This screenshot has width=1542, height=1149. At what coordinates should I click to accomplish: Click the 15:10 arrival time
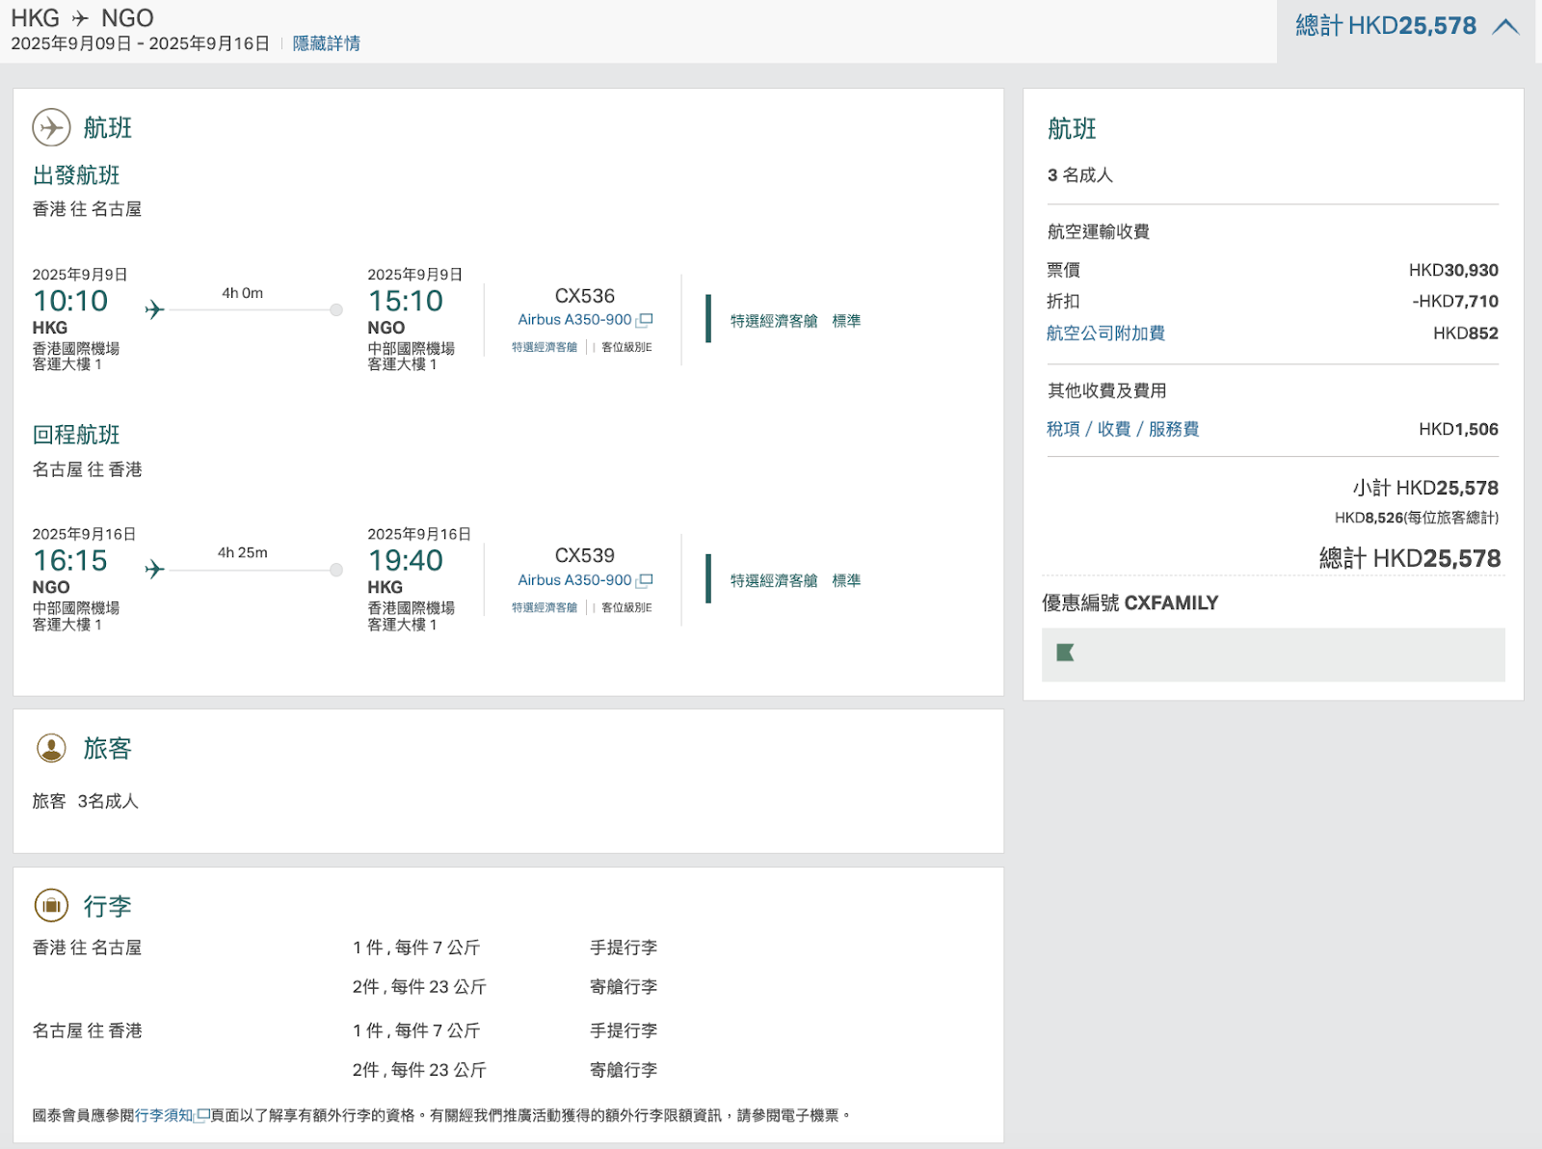[405, 301]
